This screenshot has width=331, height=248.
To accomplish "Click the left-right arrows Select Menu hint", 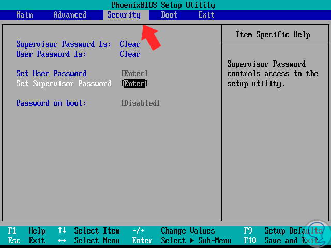I will click(x=89, y=240).
